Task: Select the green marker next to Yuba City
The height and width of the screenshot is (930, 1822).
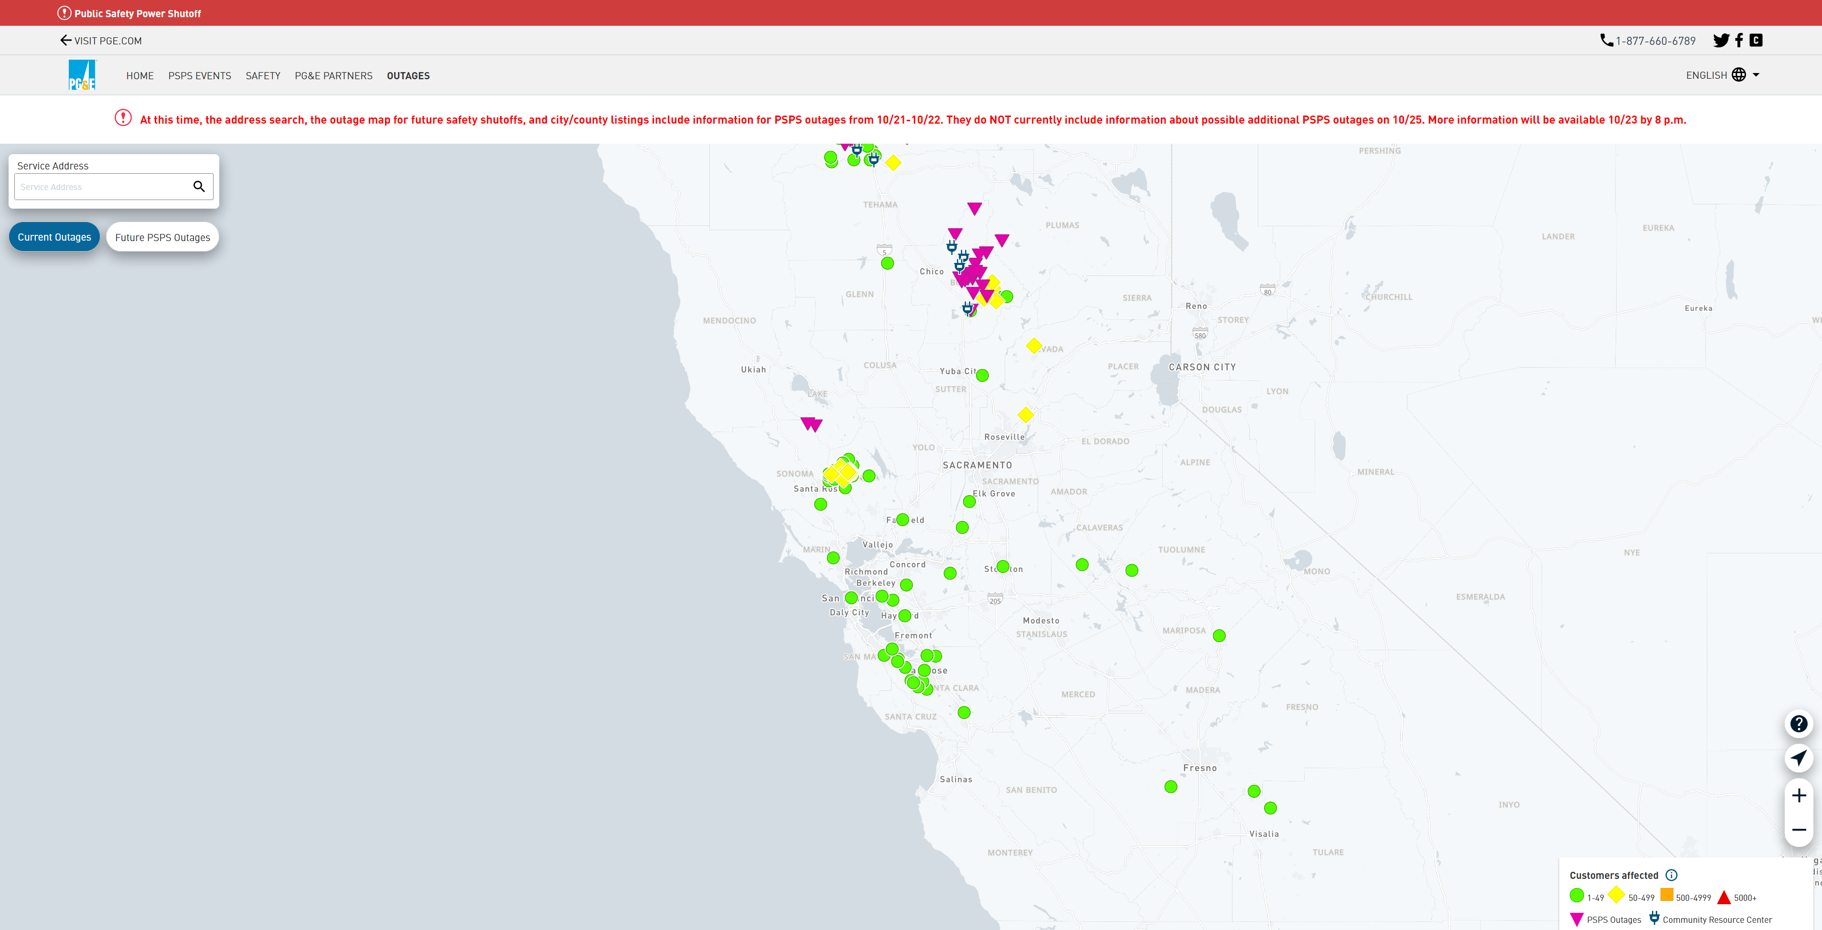Action: tap(983, 375)
